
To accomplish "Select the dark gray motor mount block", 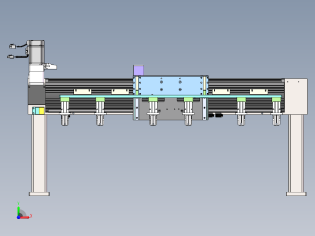I will coord(36,95).
